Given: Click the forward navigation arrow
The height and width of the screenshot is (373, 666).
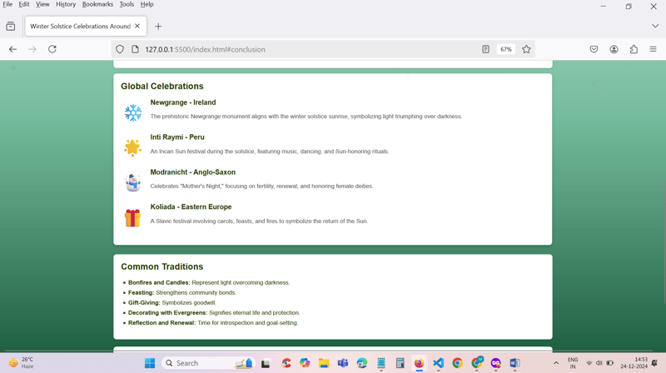Looking at the screenshot, I should point(32,49).
